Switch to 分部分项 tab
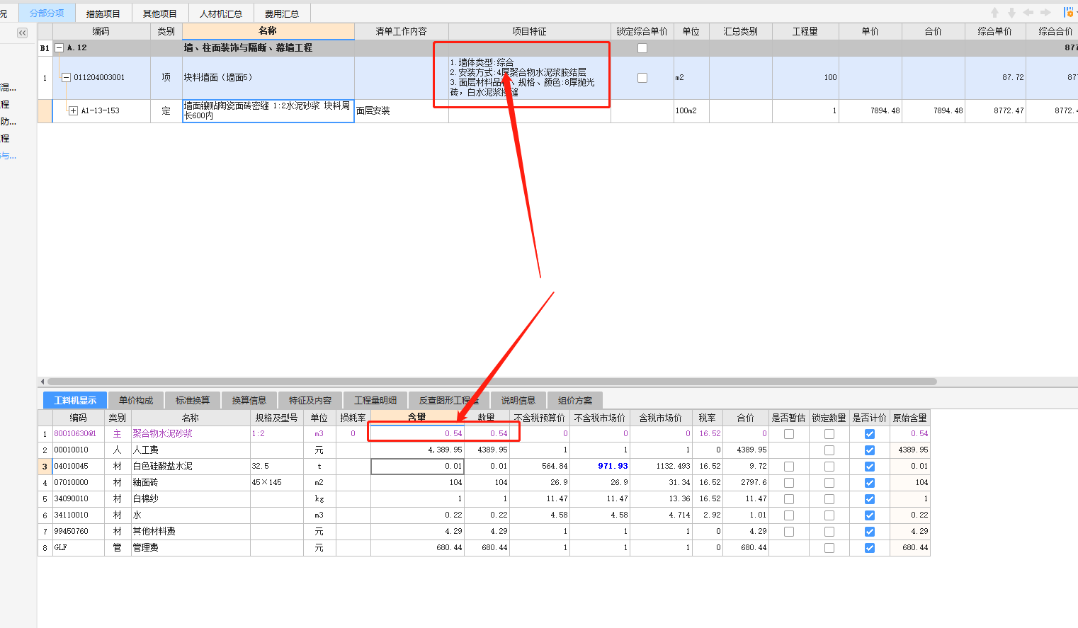1078x628 pixels. [x=47, y=13]
